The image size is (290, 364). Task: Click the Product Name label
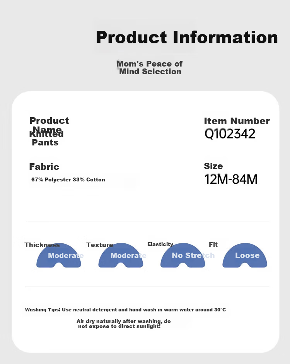pos(49,125)
